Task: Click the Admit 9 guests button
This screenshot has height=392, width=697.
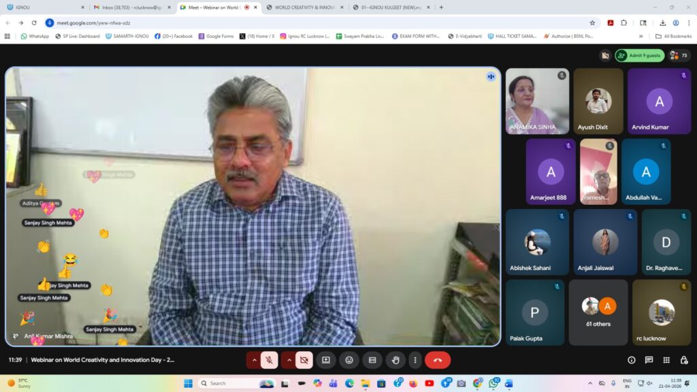Action: (640, 55)
